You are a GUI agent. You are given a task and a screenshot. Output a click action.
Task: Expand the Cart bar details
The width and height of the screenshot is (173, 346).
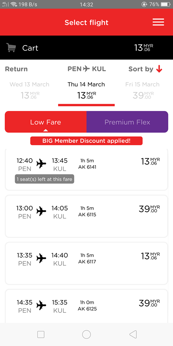[x=86, y=48]
